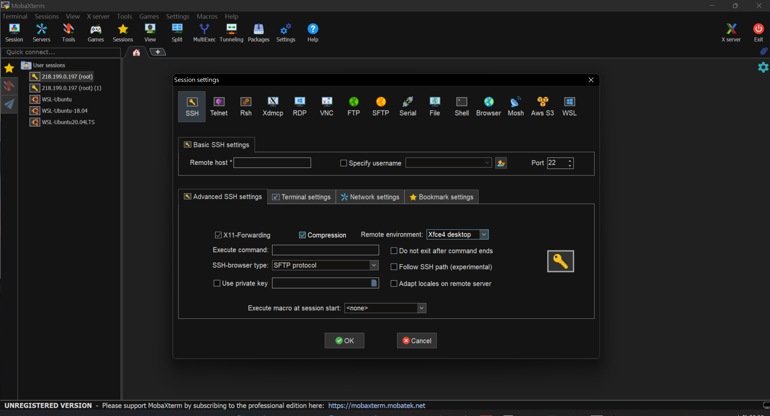
Task: Select the File session type
Action: 435,106
